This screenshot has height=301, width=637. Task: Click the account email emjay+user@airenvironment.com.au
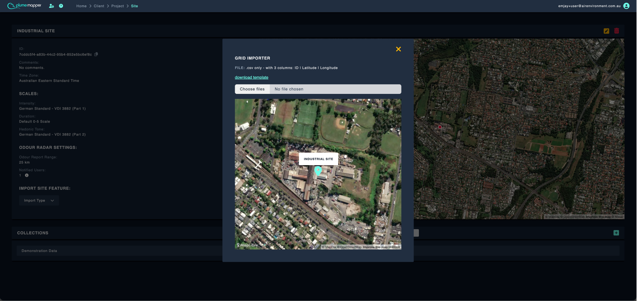click(589, 6)
